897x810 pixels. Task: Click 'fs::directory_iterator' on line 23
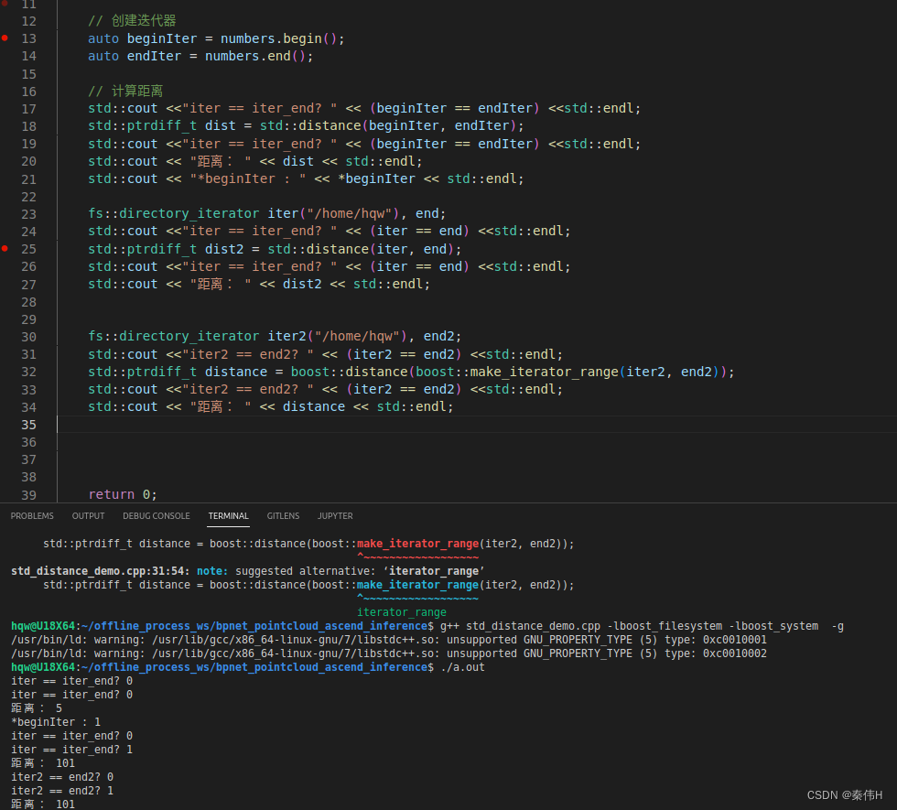pyautogui.click(x=173, y=213)
